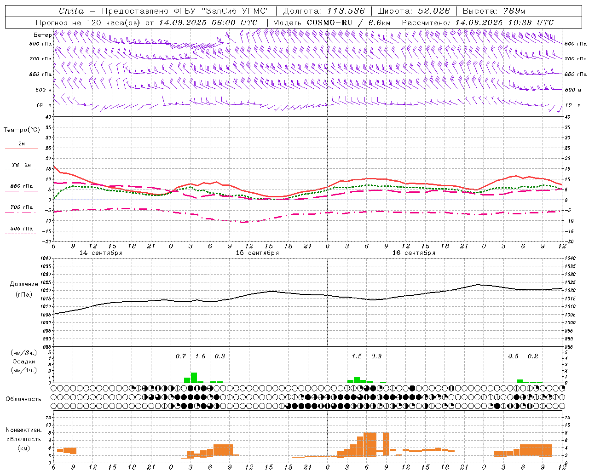Image resolution: width=589 pixels, height=471 pixels.
Task: Click the station name "Chita" in header
Action: click(x=71, y=11)
